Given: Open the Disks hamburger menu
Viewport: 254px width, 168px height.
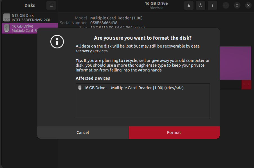Looking at the screenshot, I should click(x=51, y=5).
